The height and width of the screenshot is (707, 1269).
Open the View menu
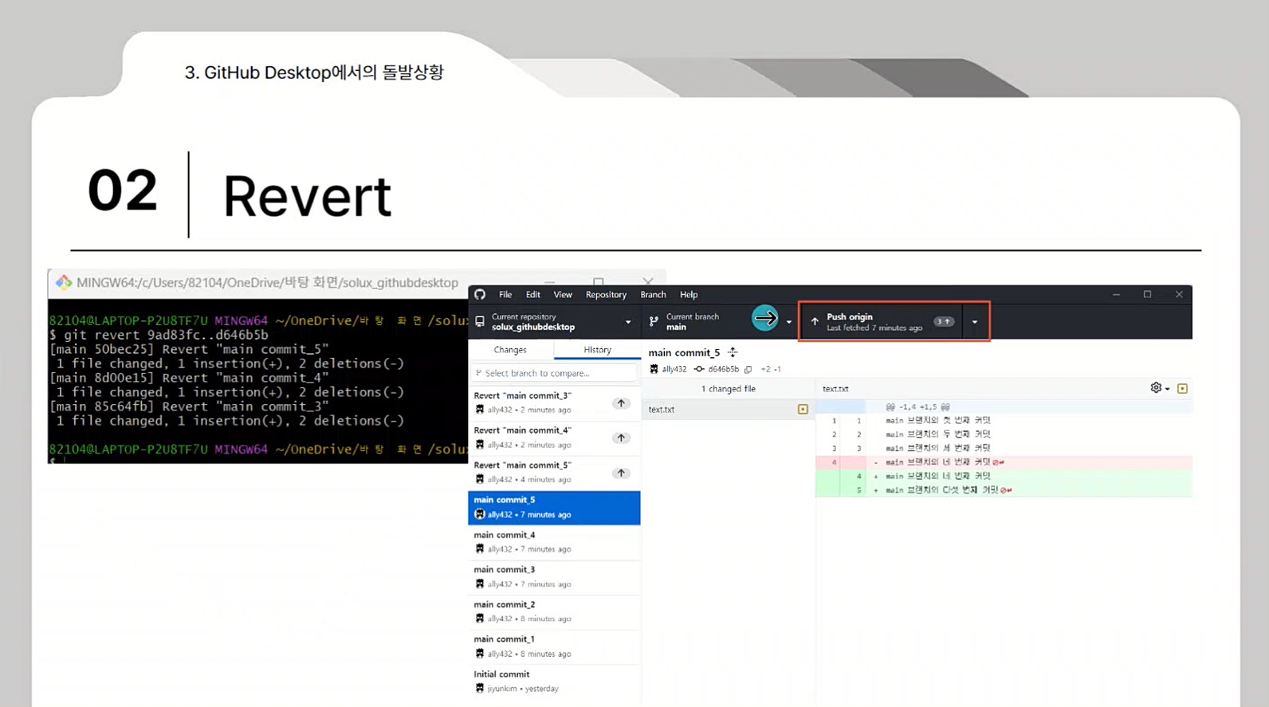[x=563, y=294]
